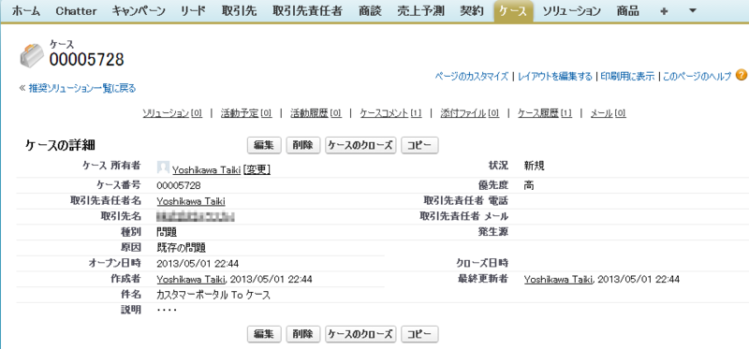Screen dimensions: 749x349
Task: Open the 取引先責任者 tab
Action: point(307,11)
